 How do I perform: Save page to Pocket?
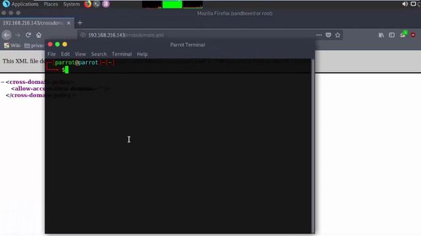(x=328, y=35)
